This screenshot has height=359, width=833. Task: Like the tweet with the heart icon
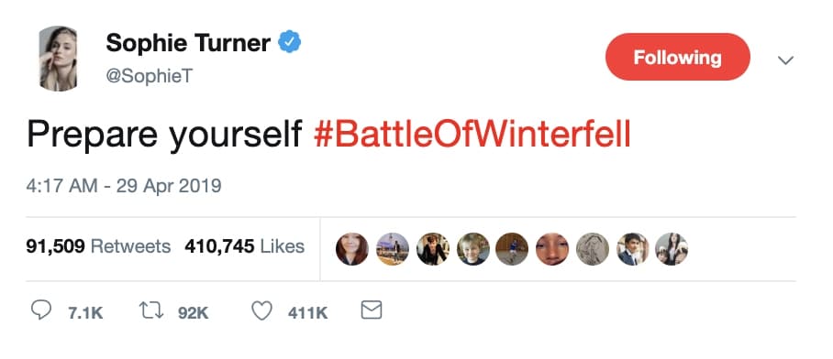261,310
